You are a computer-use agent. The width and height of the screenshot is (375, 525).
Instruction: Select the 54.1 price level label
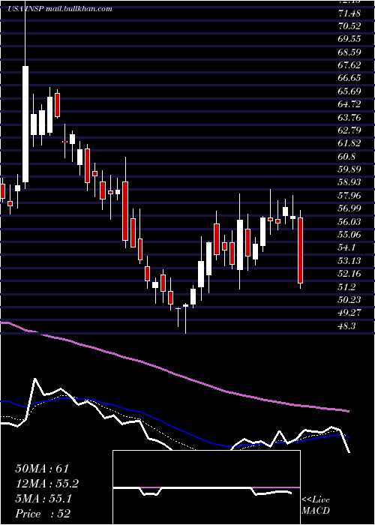coord(347,248)
